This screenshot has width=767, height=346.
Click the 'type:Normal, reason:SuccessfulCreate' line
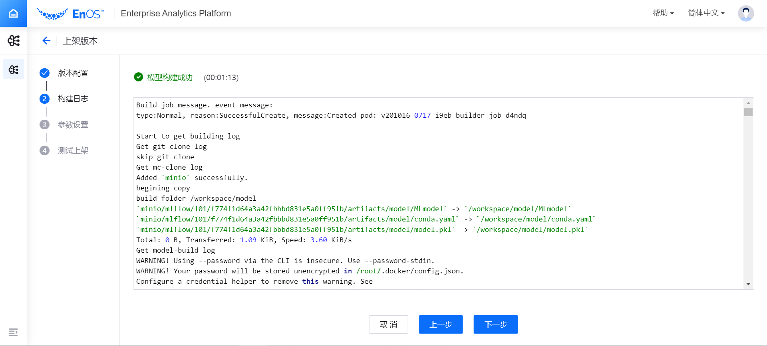331,115
